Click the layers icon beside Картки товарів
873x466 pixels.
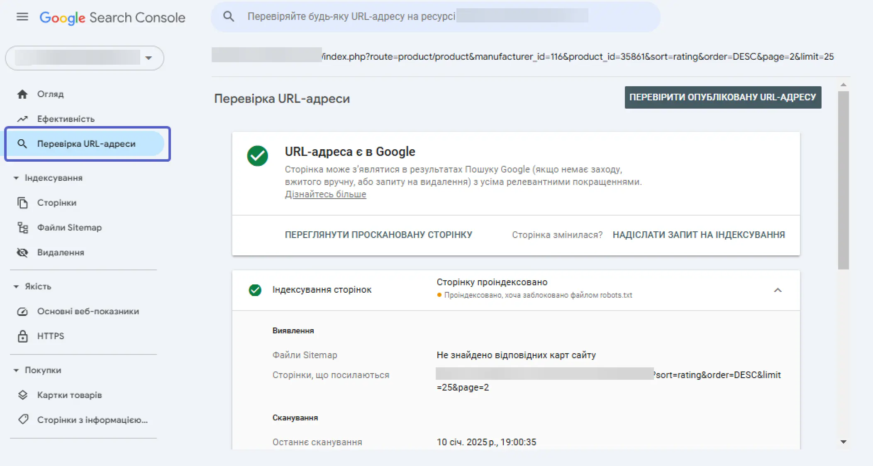(x=22, y=395)
